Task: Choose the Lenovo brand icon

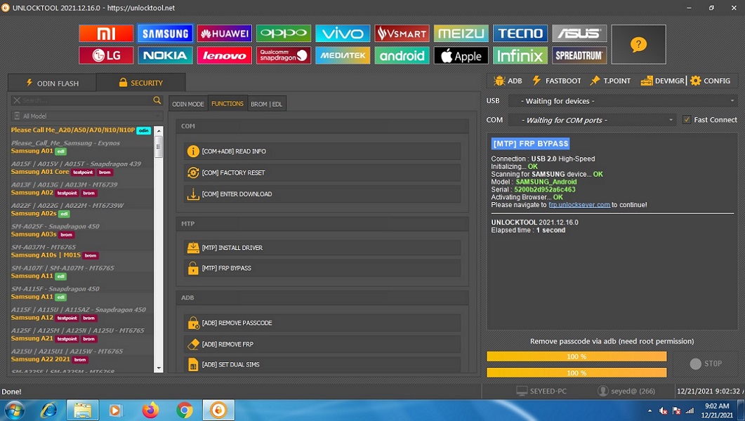Action: pyautogui.click(x=224, y=55)
